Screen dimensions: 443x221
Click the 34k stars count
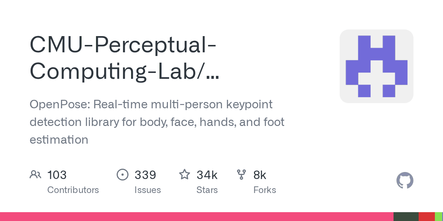pos(207,175)
